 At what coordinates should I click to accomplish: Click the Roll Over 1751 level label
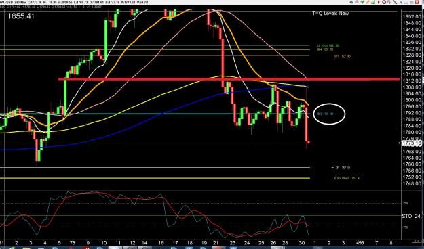pos(347,178)
